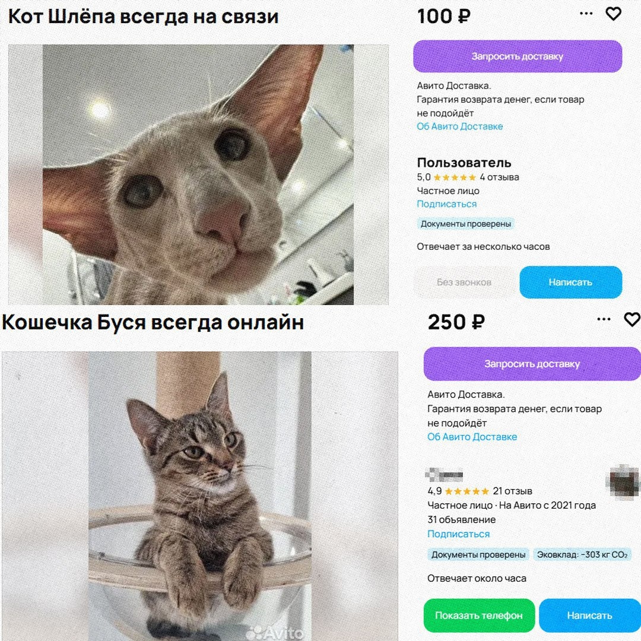Add Кот Шлёпа listing to favorites heart
Image resolution: width=641 pixels, height=641 pixels.
click(613, 14)
